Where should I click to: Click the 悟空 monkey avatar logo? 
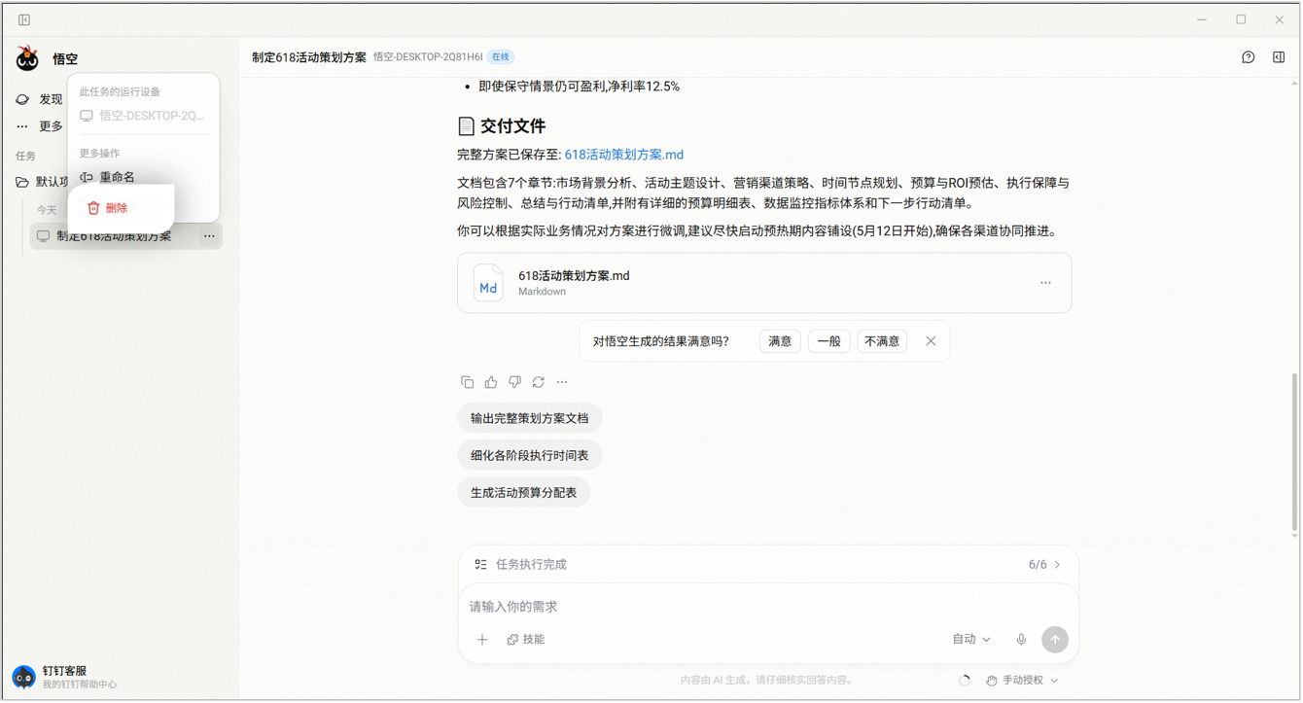click(27, 58)
